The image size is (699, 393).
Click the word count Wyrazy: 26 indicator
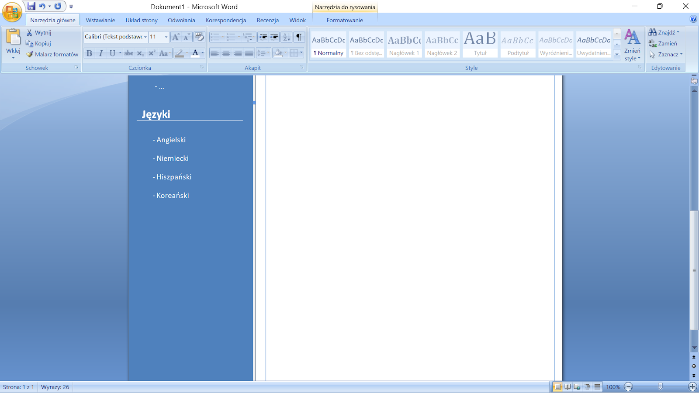(55, 387)
